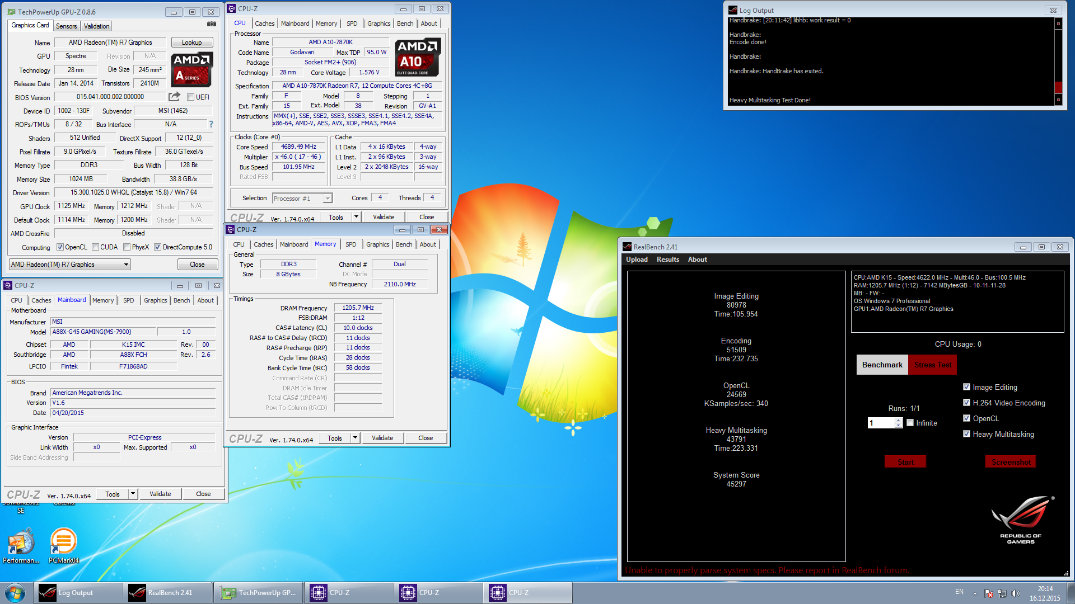
Task: Open Bench tab in CPU-Z Mainboard window
Action: click(x=181, y=300)
